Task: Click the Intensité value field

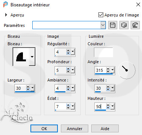Action: 101,88
